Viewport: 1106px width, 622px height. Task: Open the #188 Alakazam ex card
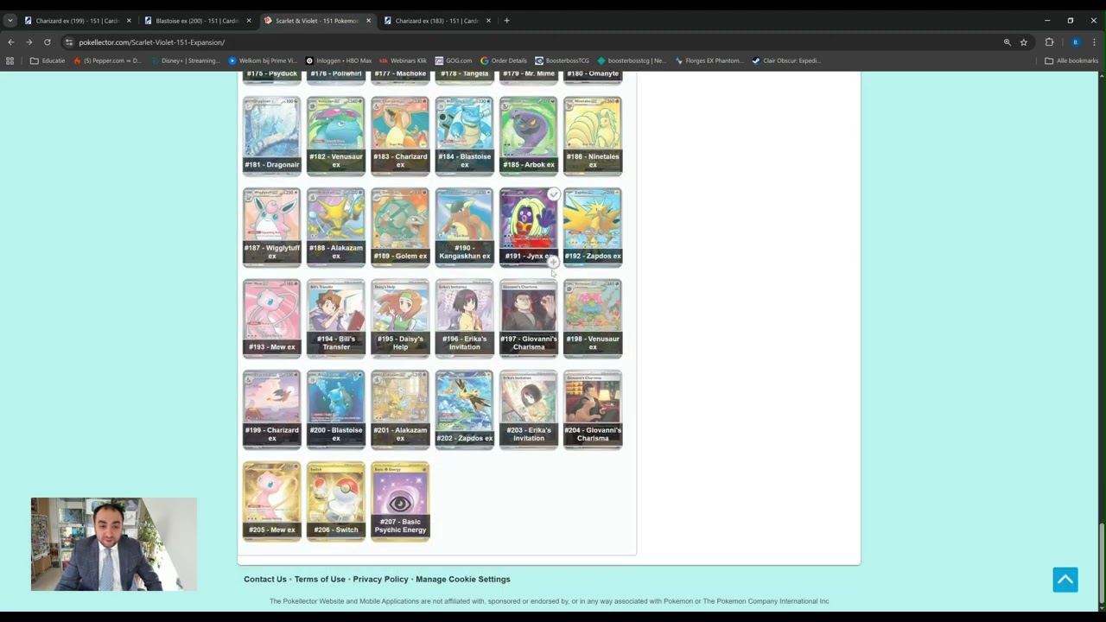point(336,227)
